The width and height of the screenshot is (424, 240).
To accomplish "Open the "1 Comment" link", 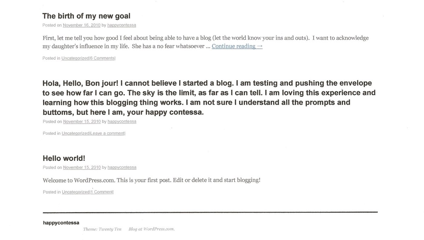I will point(102,192).
